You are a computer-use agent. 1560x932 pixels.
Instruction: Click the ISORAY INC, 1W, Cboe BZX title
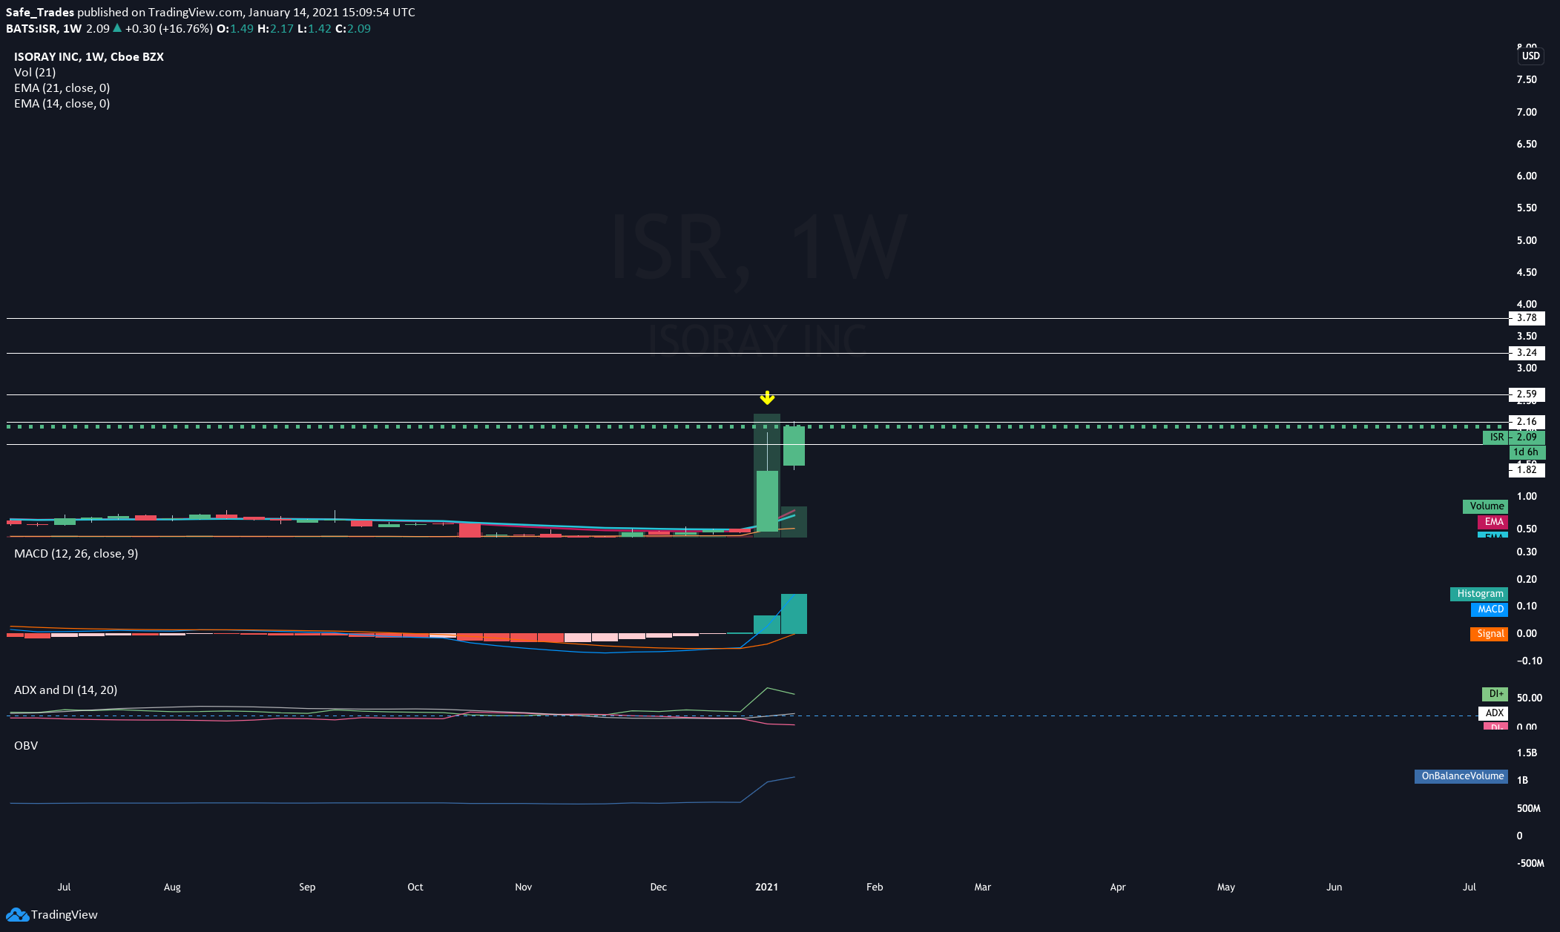coord(89,56)
